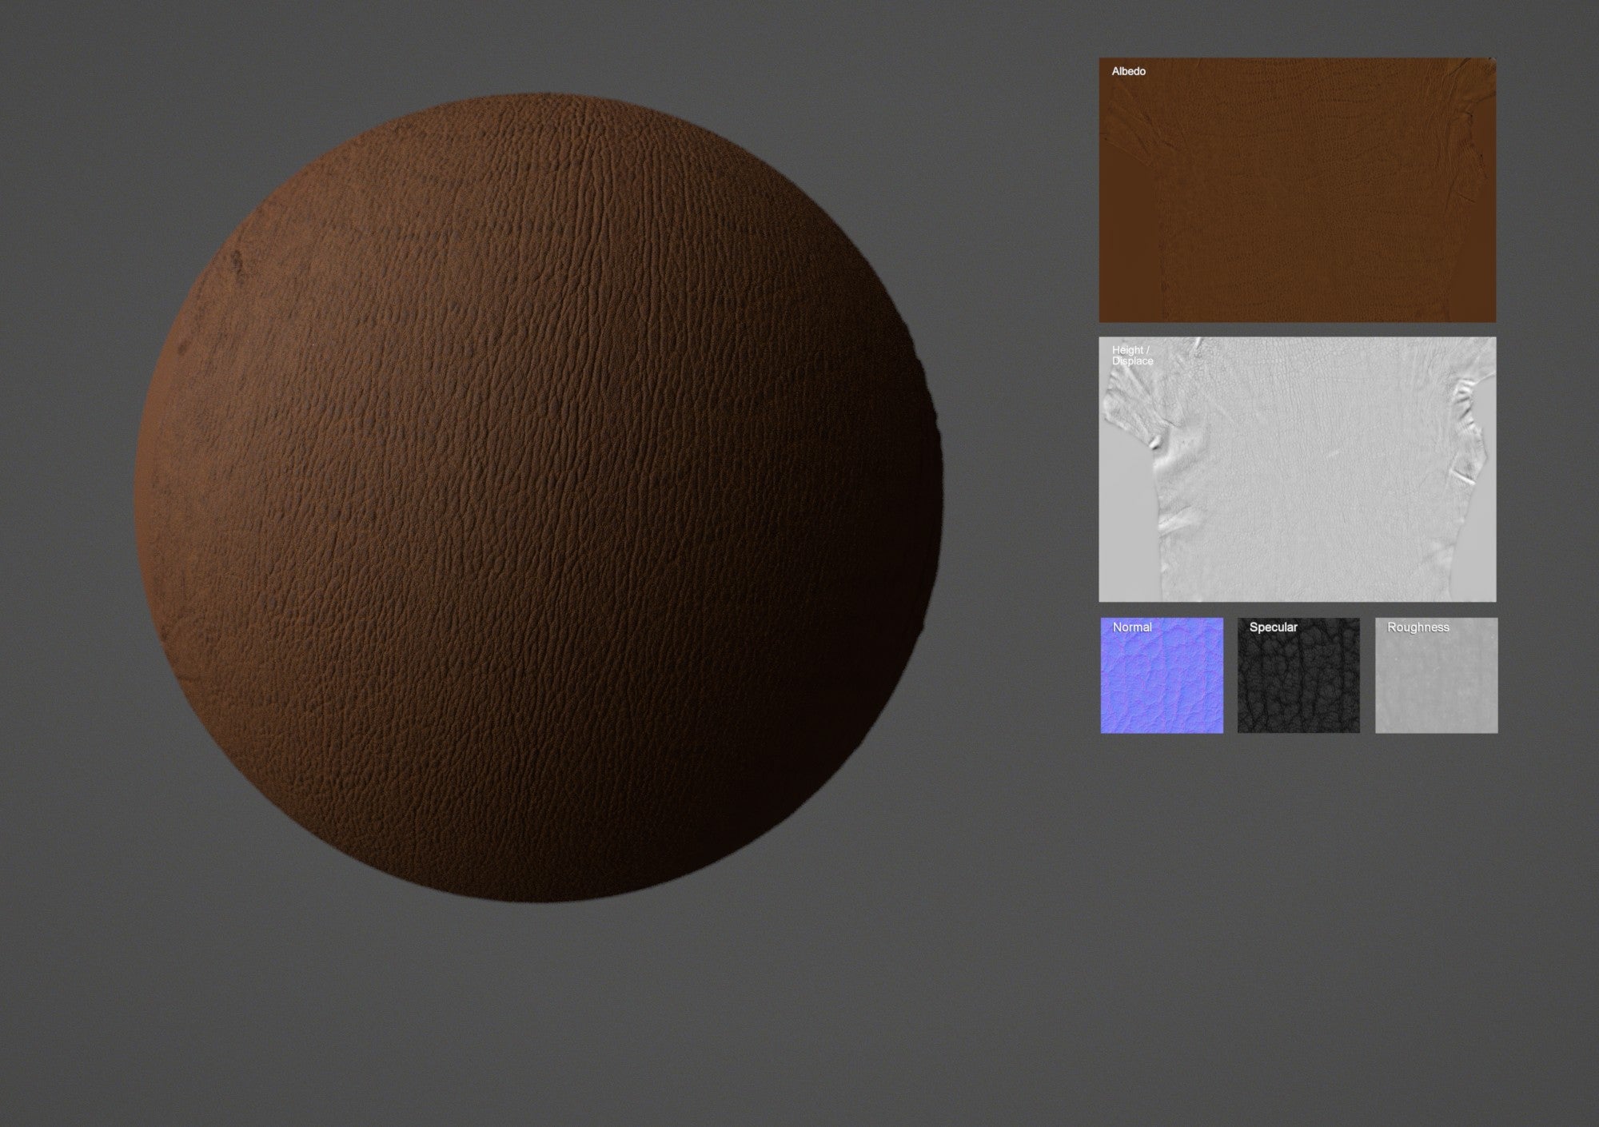Click the 'Normal' label text
The height and width of the screenshot is (1127, 1599).
(x=1132, y=627)
